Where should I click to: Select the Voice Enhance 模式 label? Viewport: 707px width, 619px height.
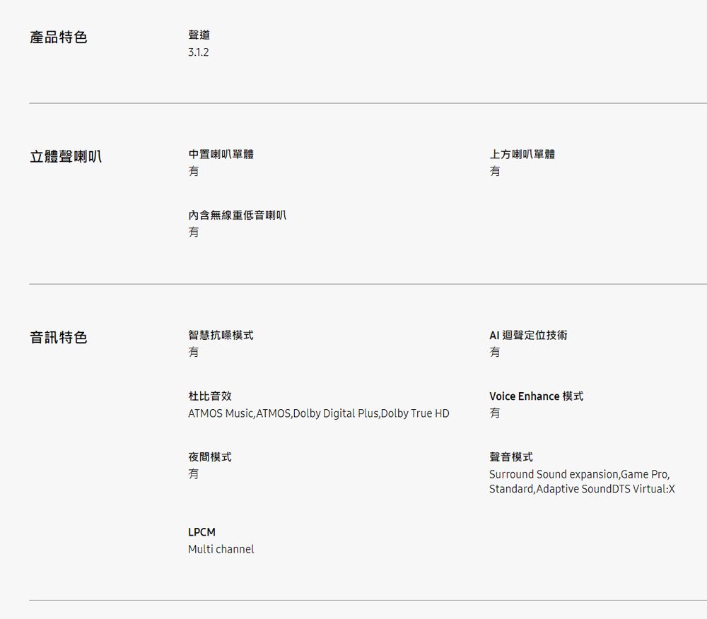(537, 396)
